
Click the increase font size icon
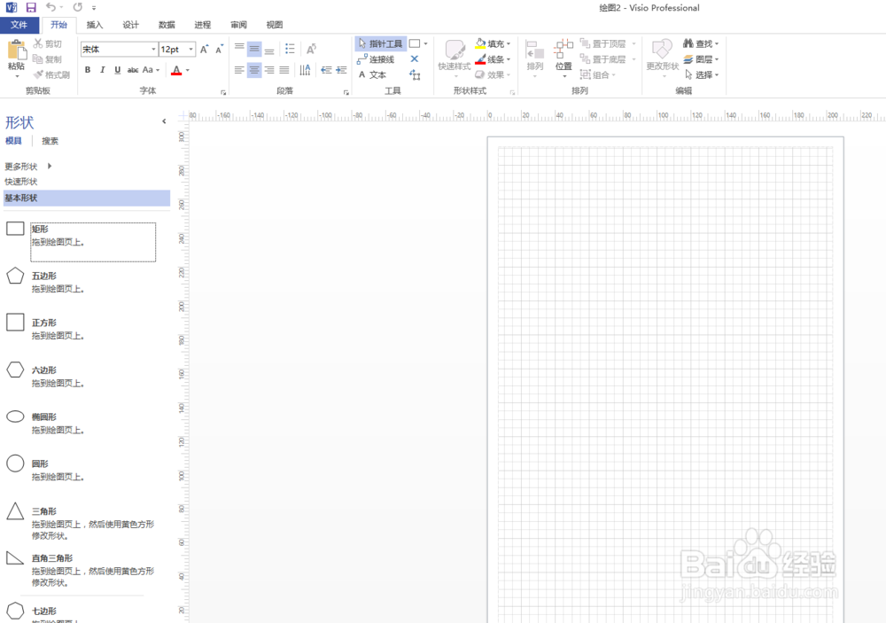[x=205, y=50]
